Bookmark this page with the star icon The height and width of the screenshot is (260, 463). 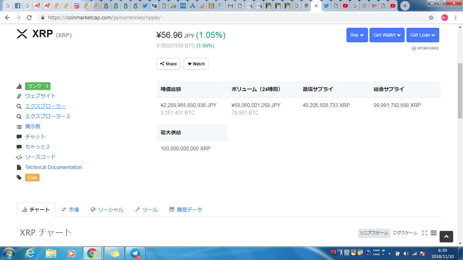coord(431,18)
